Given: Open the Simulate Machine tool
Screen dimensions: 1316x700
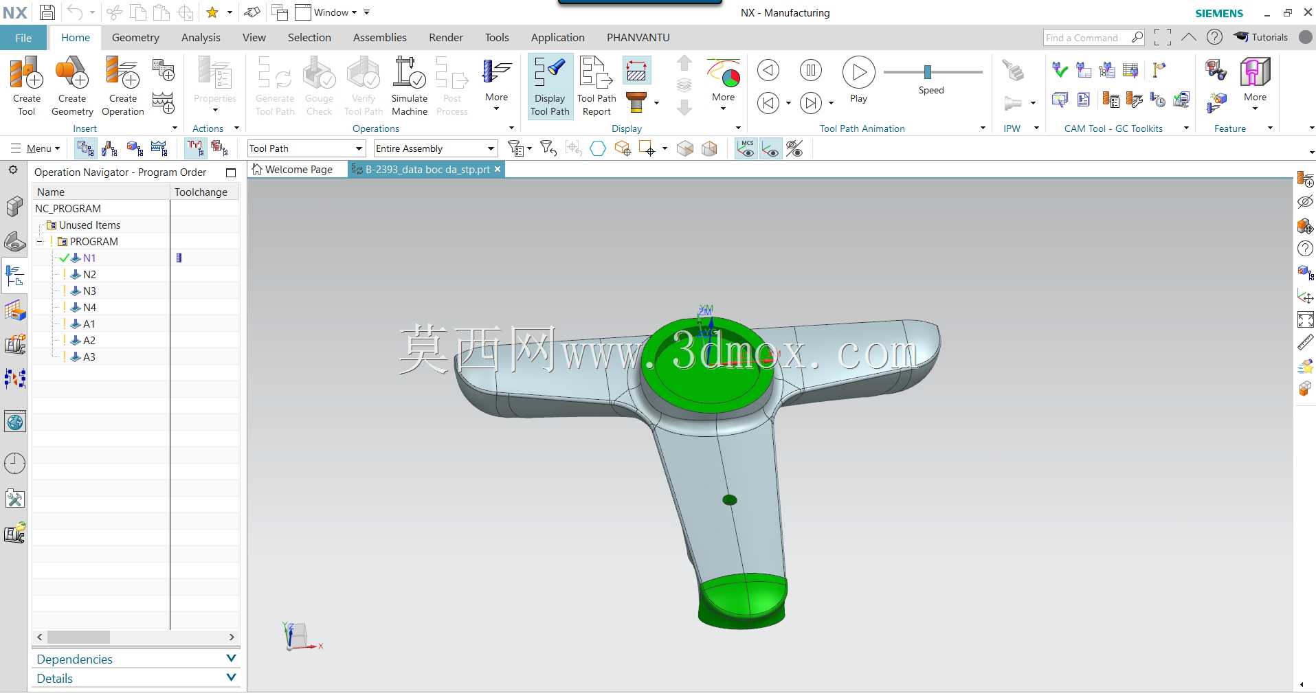Looking at the screenshot, I should (x=410, y=86).
